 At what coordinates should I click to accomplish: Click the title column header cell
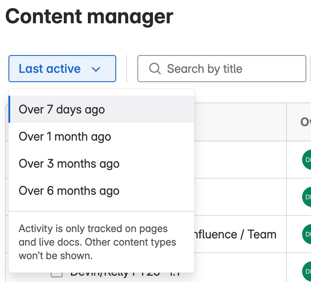point(240,122)
